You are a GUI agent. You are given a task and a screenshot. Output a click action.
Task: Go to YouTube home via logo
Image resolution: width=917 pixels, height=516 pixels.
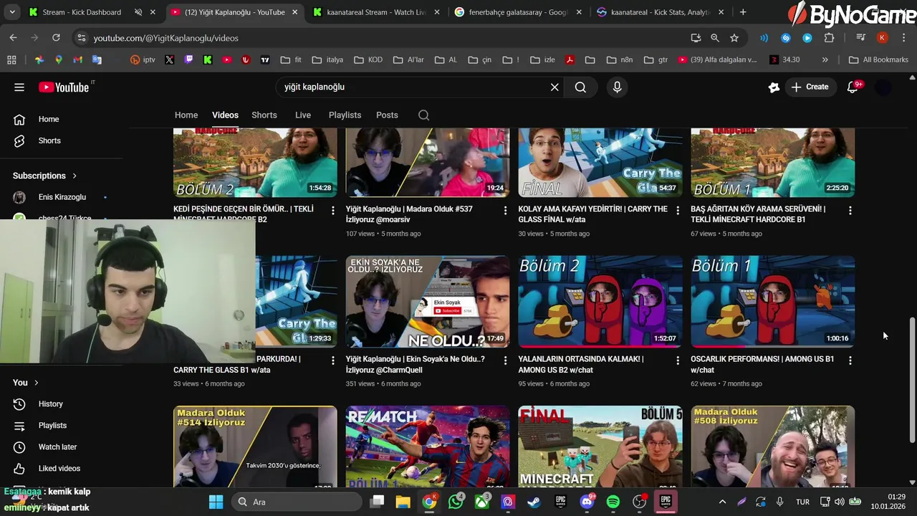click(x=64, y=87)
